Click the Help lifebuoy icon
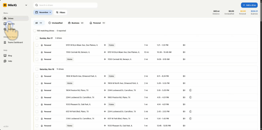This screenshot has width=262, height=130. (x=5, y=61)
